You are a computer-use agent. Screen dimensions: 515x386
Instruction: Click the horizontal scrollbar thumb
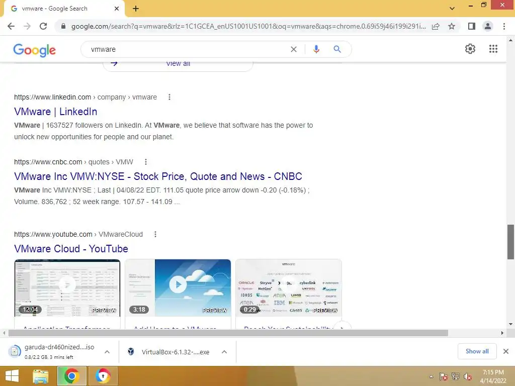[x=228, y=333]
